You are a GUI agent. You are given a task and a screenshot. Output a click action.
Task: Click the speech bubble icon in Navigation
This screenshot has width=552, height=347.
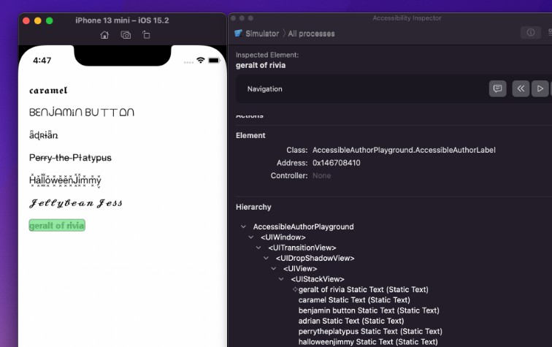pos(497,88)
